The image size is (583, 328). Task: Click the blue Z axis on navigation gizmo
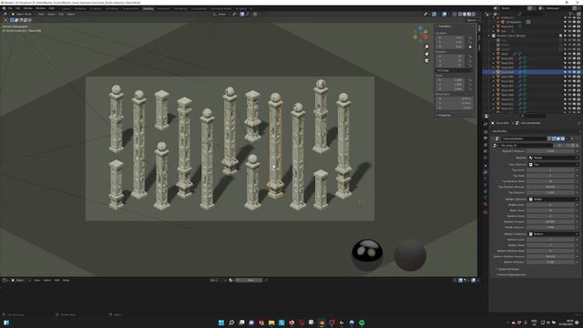[x=421, y=28]
